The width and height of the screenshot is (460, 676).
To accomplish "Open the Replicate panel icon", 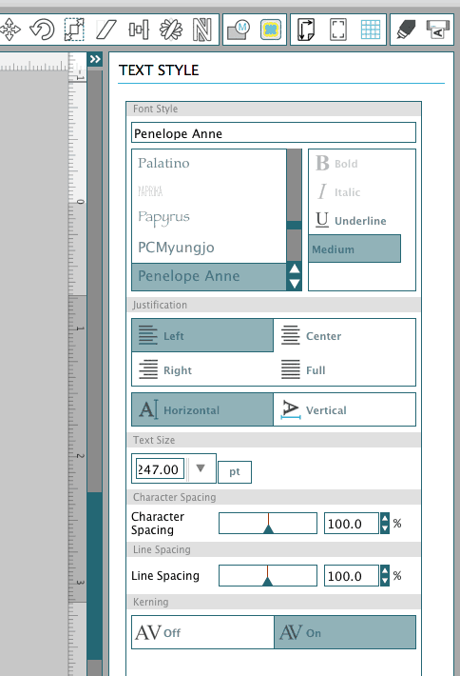I will pyautogui.click(x=171, y=30).
